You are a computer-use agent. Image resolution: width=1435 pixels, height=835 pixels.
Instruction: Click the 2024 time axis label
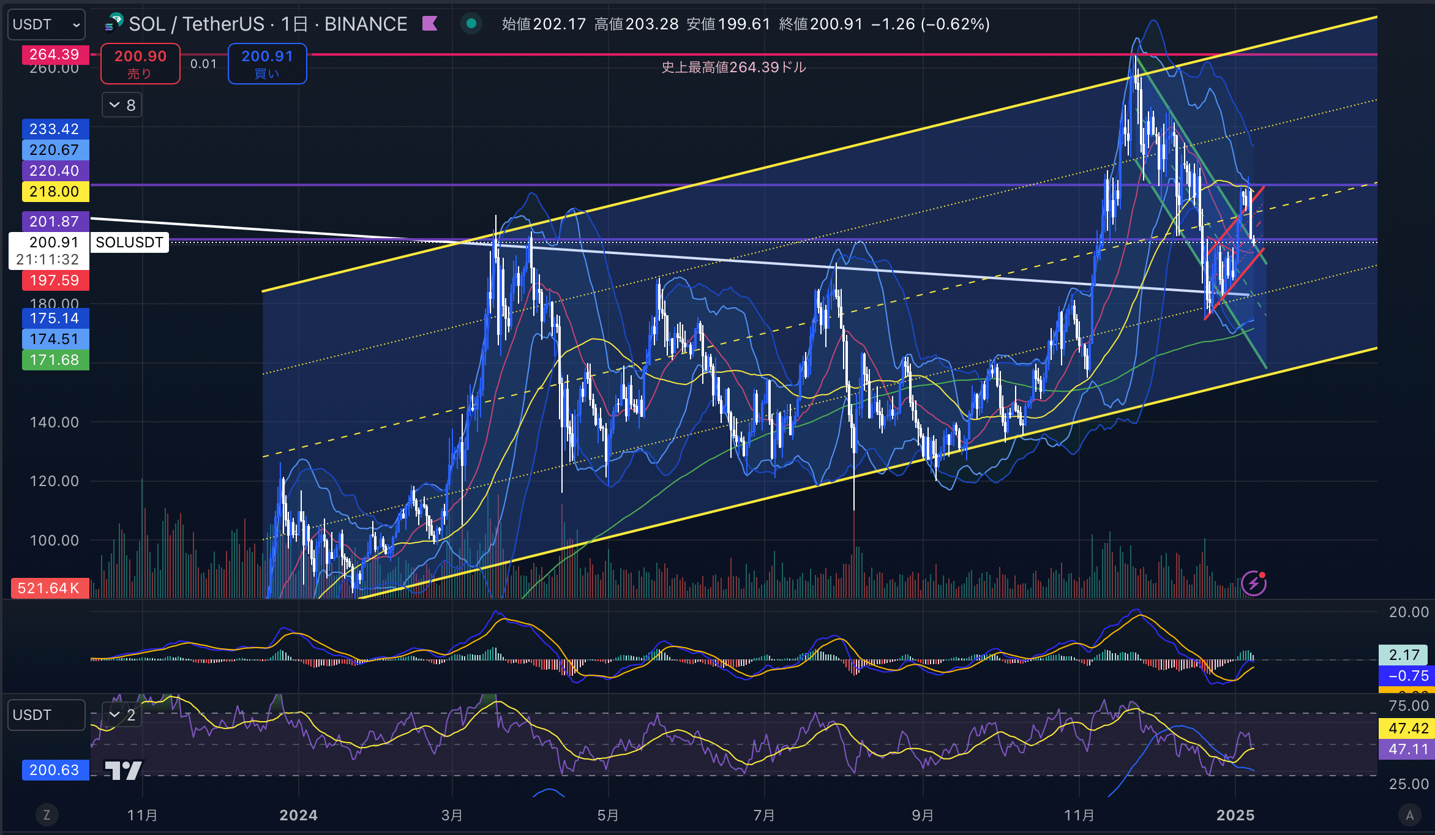299,815
